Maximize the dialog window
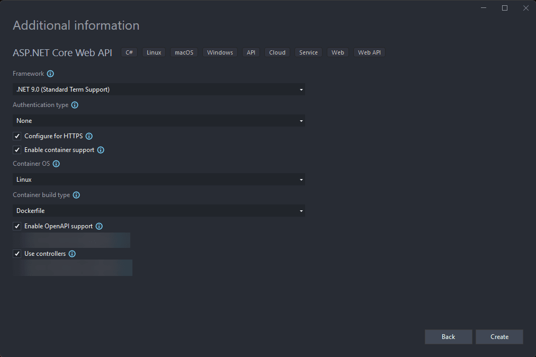The image size is (536, 357). (x=505, y=8)
